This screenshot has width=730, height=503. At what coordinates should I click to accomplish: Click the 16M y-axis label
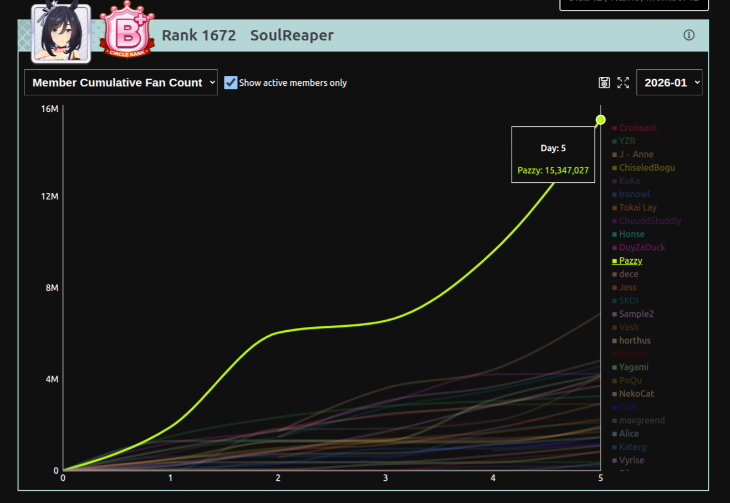pos(49,109)
